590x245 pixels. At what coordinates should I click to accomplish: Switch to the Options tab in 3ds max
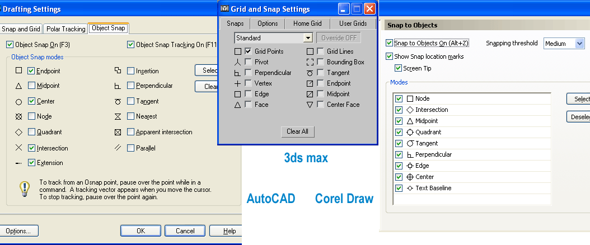[268, 23]
